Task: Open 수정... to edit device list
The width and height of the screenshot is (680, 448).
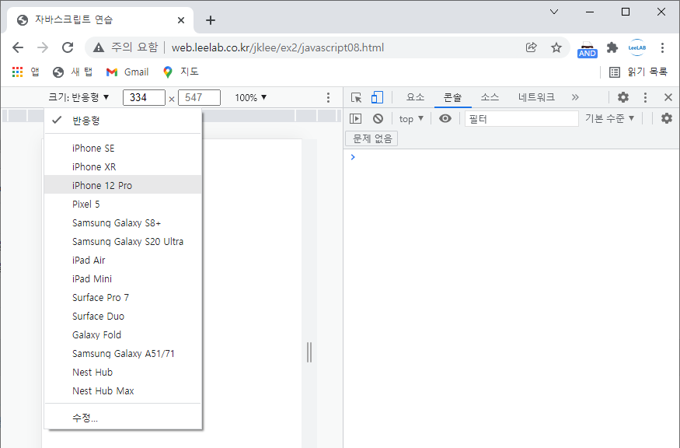Action: click(123, 418)
